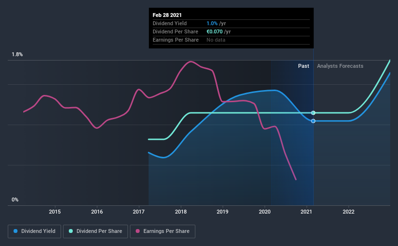Click the Past region label
Image resolution: width=398 pixels, height=246 pixels.
point(303,66)
